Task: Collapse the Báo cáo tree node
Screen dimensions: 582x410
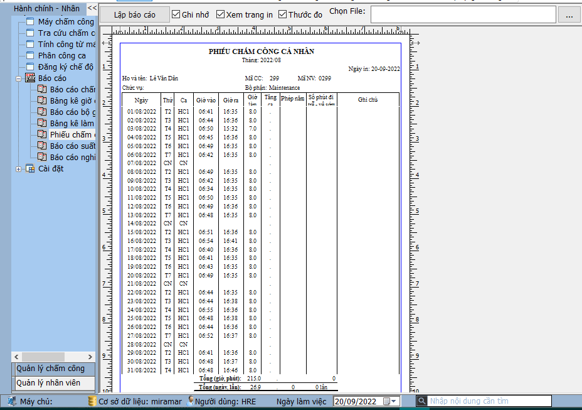Action: [x=19, y=78]
